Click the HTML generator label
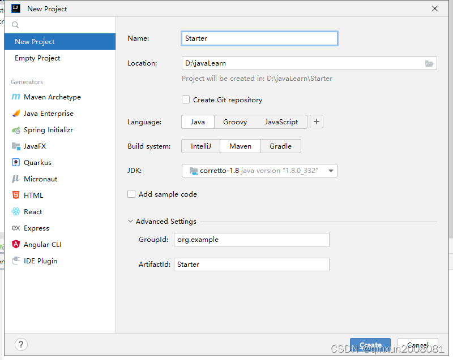The width and height of the screenshot is (453, 360). click(33, 195)
